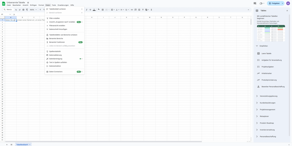Search menus with Menüs box
Image resolution: width=292 pixels, height=146 pixels.
(9, 10)
